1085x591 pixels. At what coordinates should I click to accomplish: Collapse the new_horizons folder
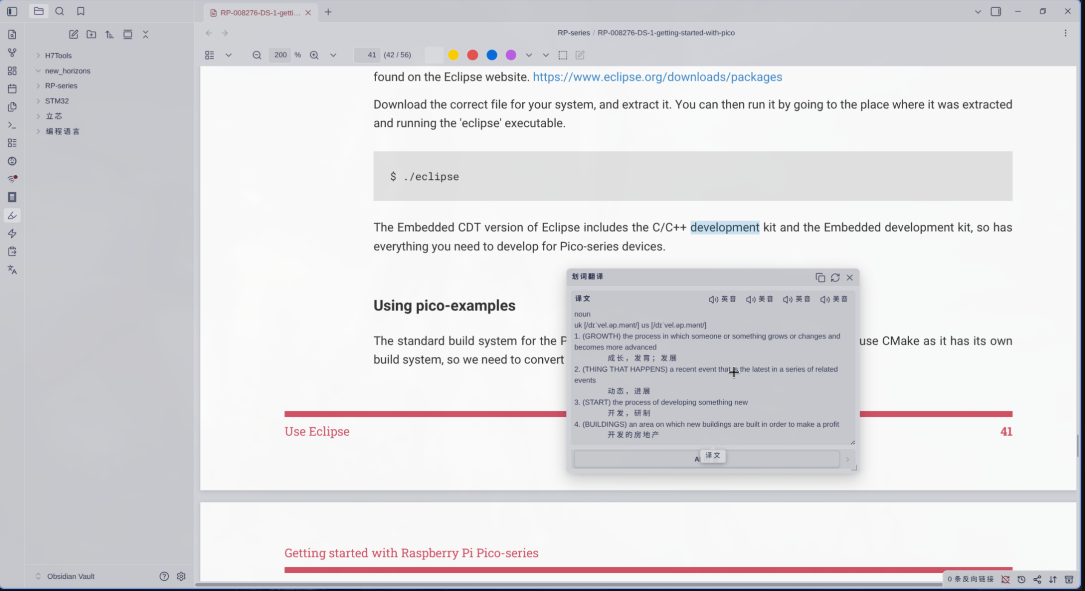tap(38, 71)
